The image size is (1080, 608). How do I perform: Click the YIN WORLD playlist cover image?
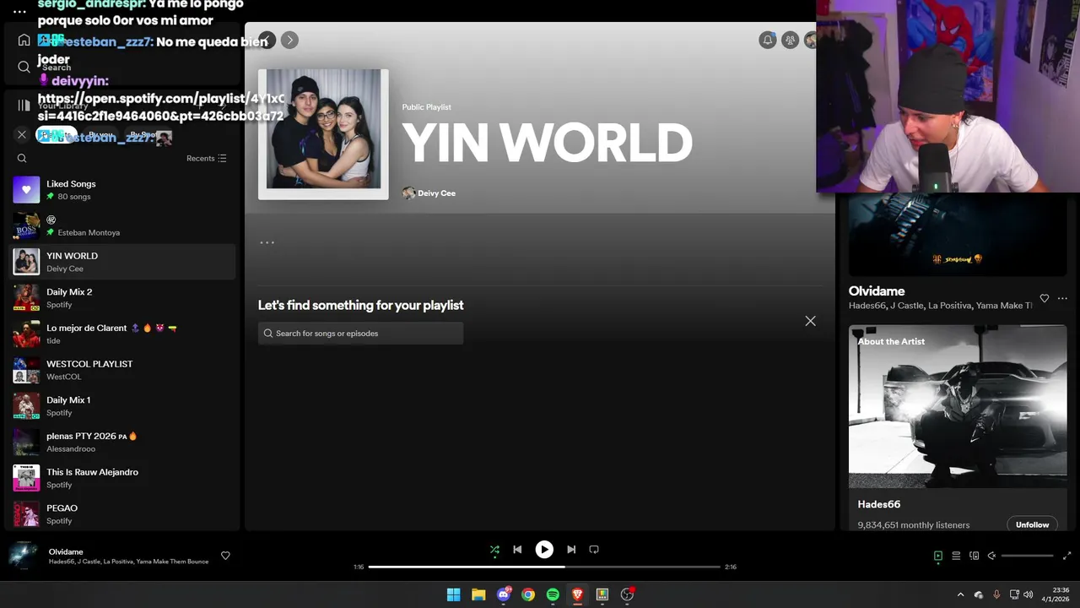pos(323,134)
